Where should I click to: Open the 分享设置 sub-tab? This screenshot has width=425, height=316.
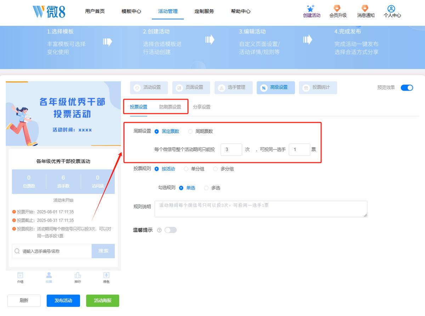pyautogui.click(x=202, y=107)
